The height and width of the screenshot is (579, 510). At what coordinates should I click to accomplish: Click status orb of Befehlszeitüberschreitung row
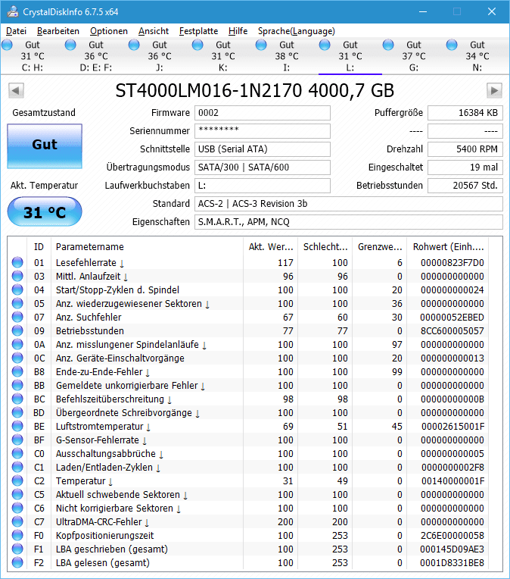[17, 399]
